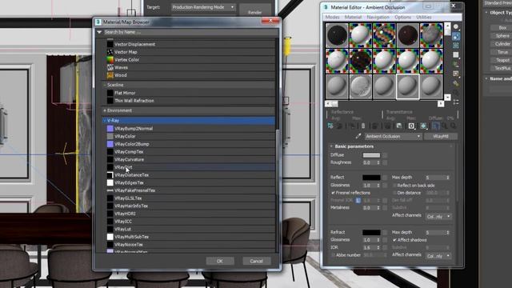Click the Reset Map/Material trash icon

(363, 126)
